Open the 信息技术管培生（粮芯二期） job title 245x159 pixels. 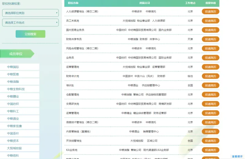point(82,122)
